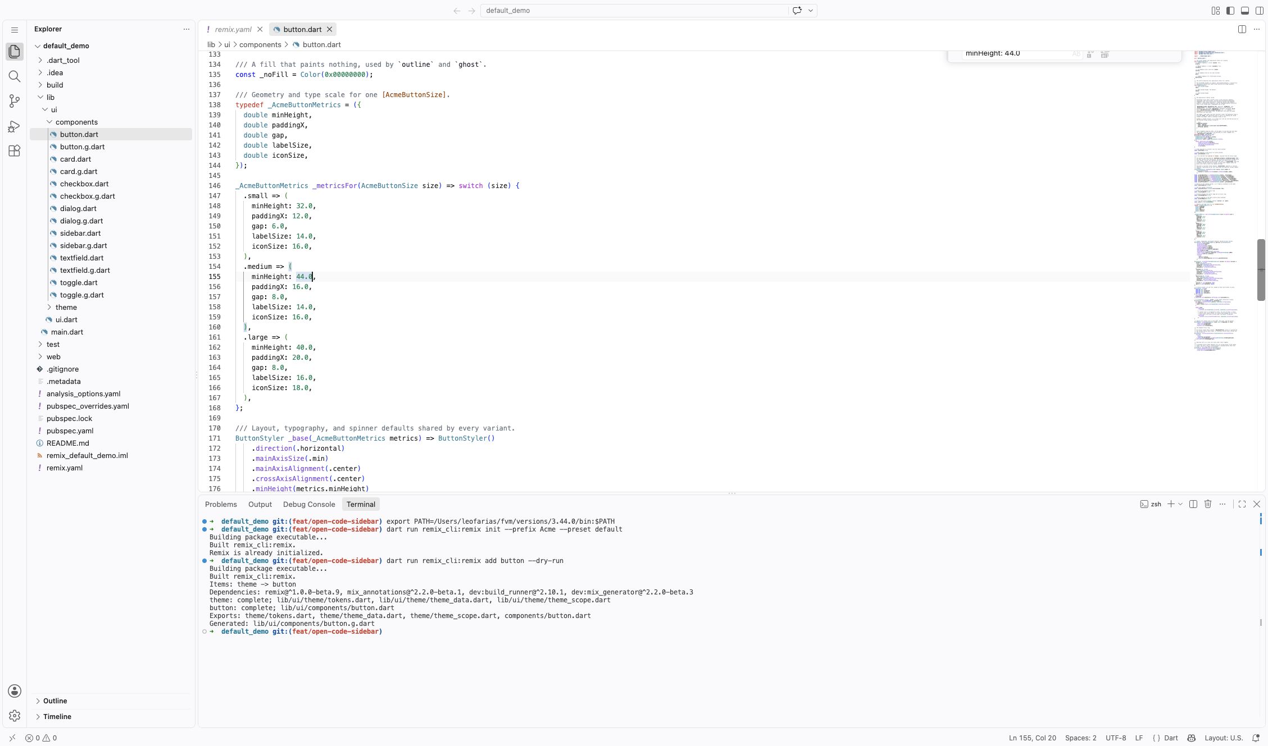Open the cursor position Ln 155, Col 20

[1032, 738]
